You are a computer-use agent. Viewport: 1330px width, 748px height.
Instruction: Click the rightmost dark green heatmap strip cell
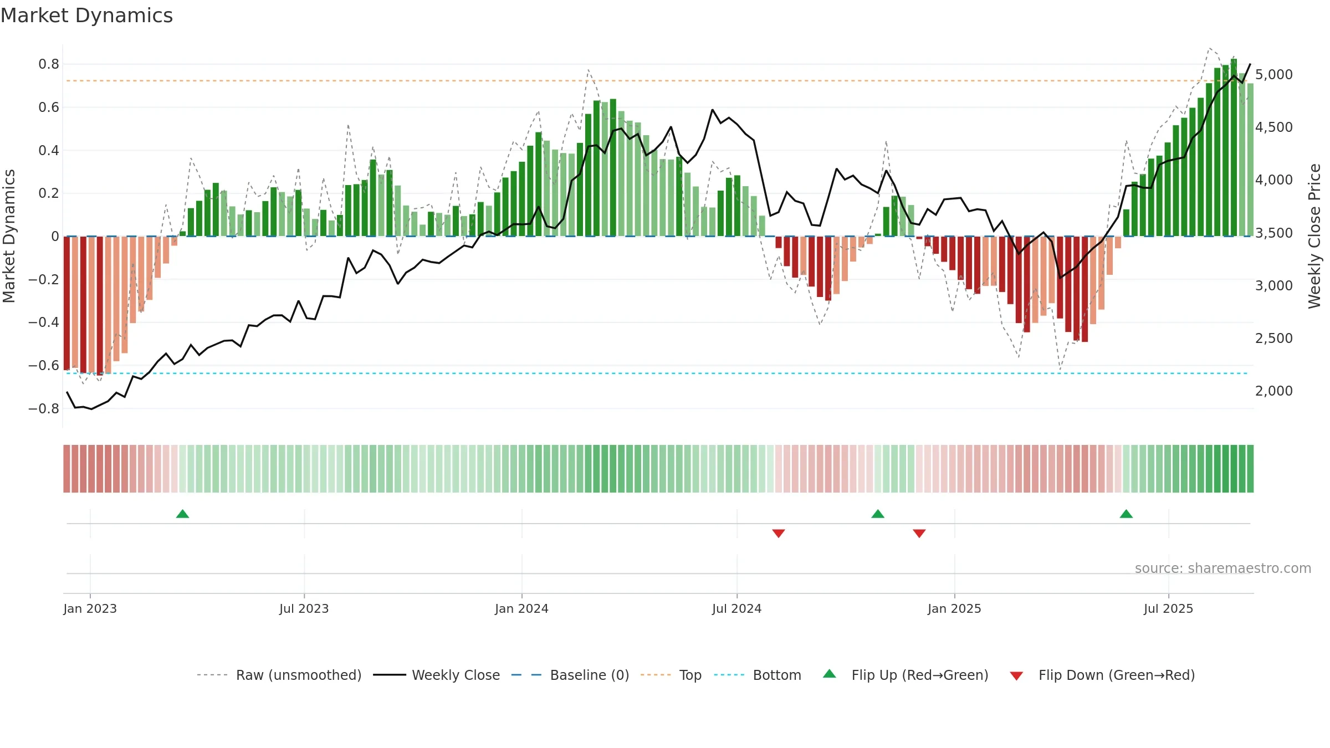(x=1250, y=469)
